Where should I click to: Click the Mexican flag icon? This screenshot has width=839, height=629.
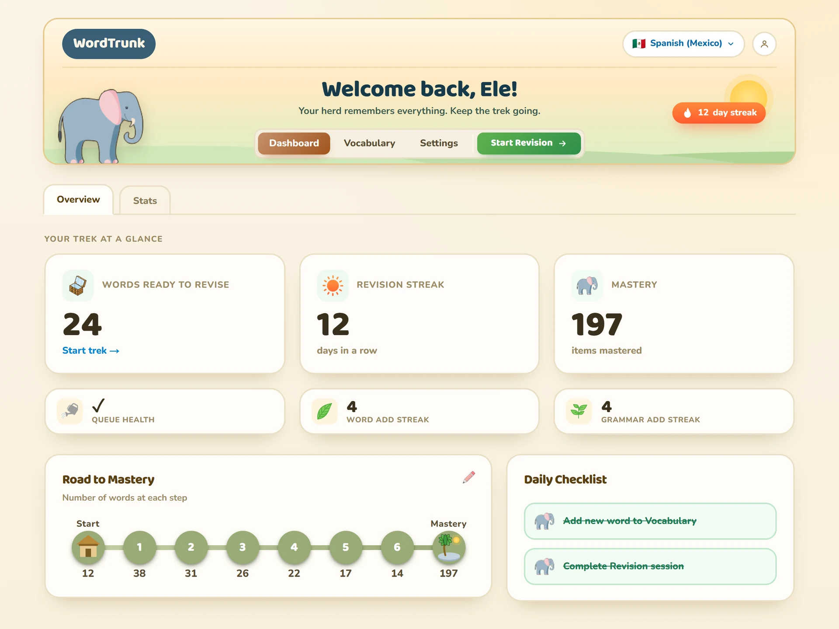[639, 44]
